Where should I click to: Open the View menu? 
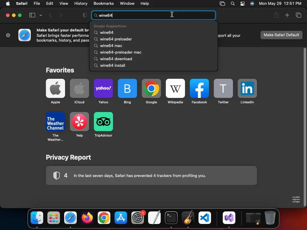click(x=64, y=3)
